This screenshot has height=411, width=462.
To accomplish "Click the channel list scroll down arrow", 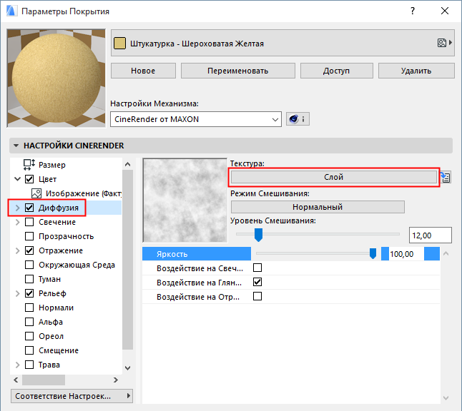I will pos(127,367).
